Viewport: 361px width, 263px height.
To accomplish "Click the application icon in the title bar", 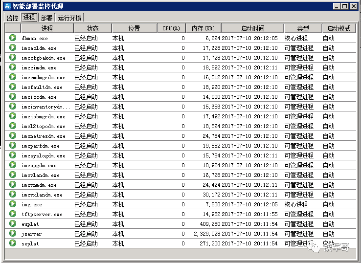I will click(x=7, y=6).
